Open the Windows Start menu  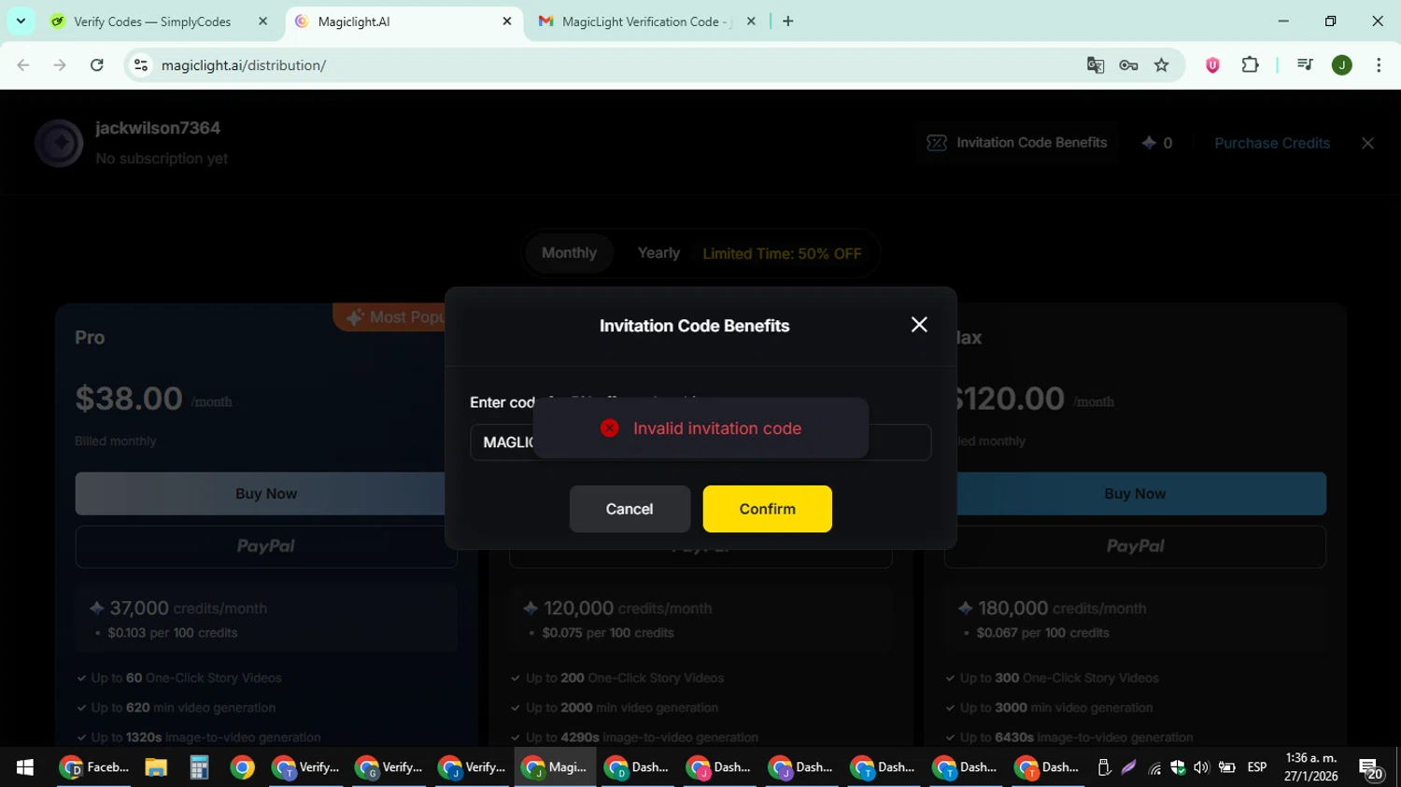click(25, 767)
